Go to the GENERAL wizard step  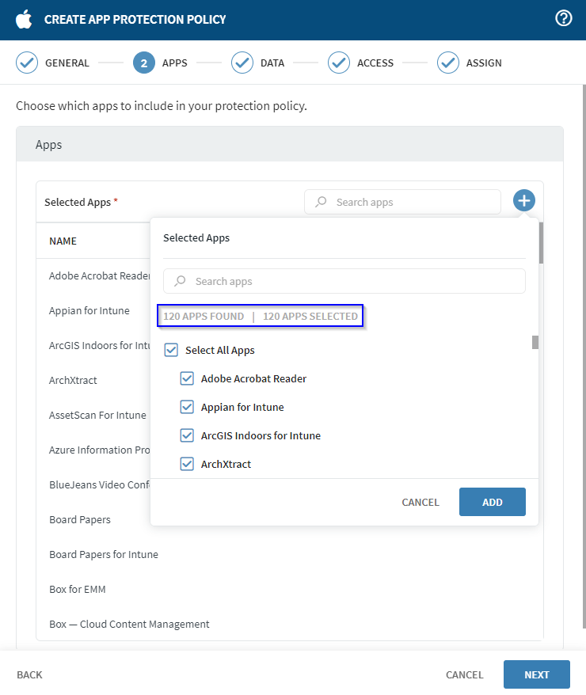[67, 63]
